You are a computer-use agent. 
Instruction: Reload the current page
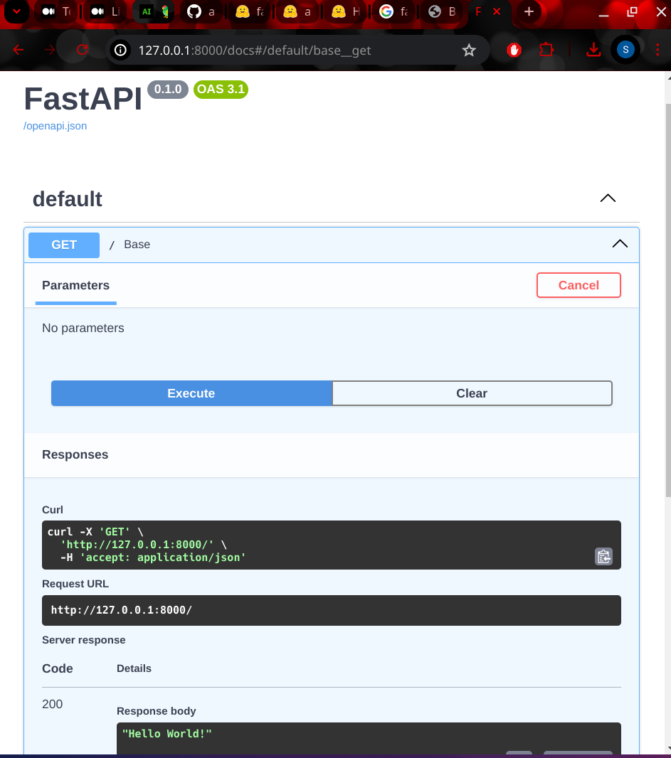(x=81, y=50)
